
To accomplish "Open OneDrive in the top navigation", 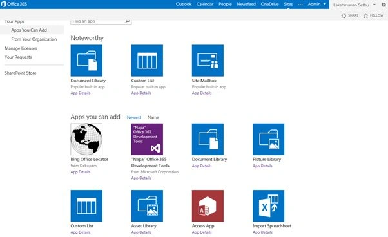I will (269, 4).
